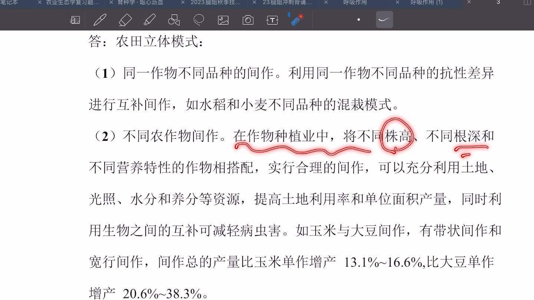
Task: Select the Pen tool
Action: [x=100, y=20]
